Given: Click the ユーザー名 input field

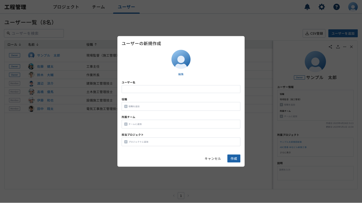Looking at the screenshot, I should (x=181, y=89).
